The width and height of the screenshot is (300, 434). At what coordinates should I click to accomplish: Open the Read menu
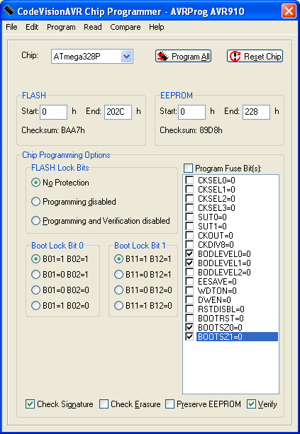(x=93, y=27)
